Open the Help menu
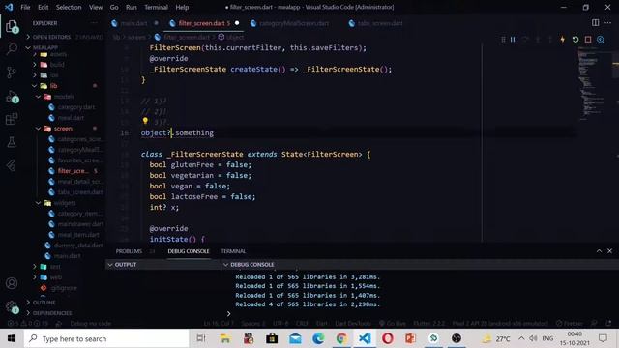Image resolution: width=619 pixels, height=348 pixels. click(x=182, y=7)
